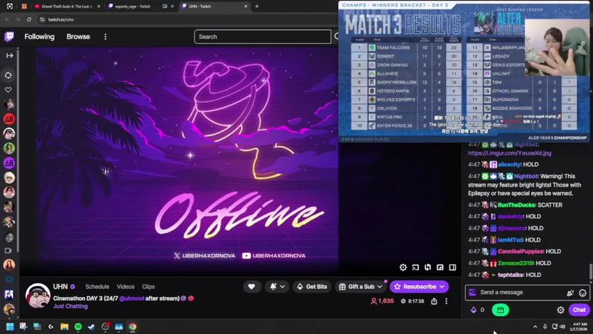Open the Videos tab of UHN
The image size is (593, 334).
tap(125, 287)
